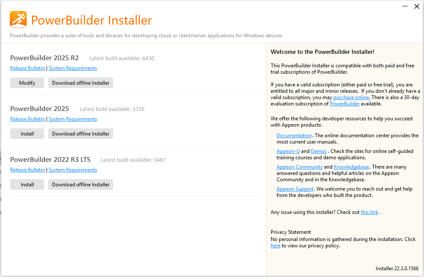The height and width of the screenshot is (277, 424).
Task: Install PowerBuilder 2025
Action: pos(27,134)
